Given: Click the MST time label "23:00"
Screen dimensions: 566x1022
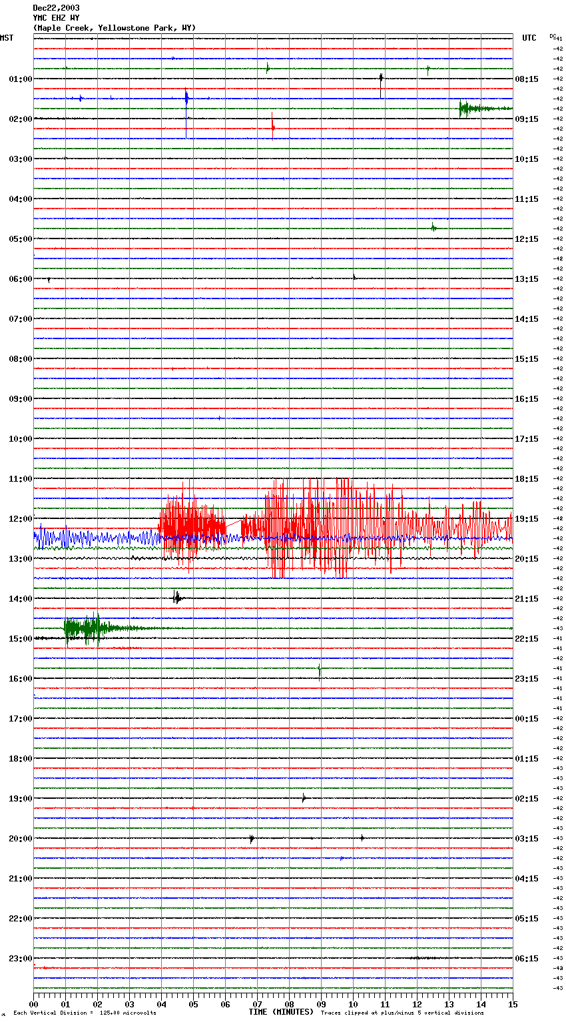Looking at the screenshot, I should tap(21, 959).
